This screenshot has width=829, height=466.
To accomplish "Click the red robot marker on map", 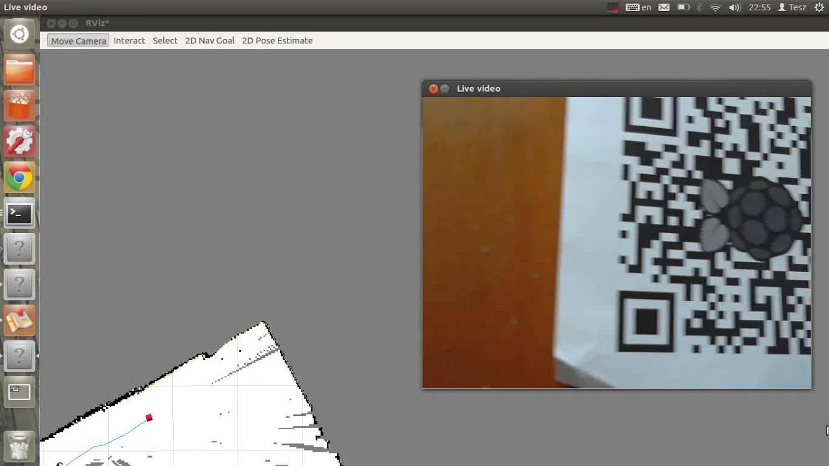I will [x=149, y=418].
